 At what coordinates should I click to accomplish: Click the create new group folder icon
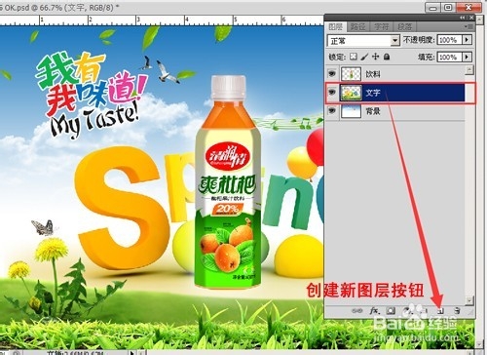(424, 311)
